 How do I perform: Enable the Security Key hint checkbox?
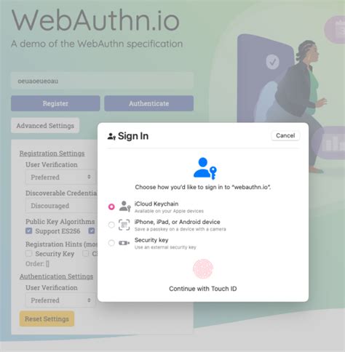[x=29, y=254]
